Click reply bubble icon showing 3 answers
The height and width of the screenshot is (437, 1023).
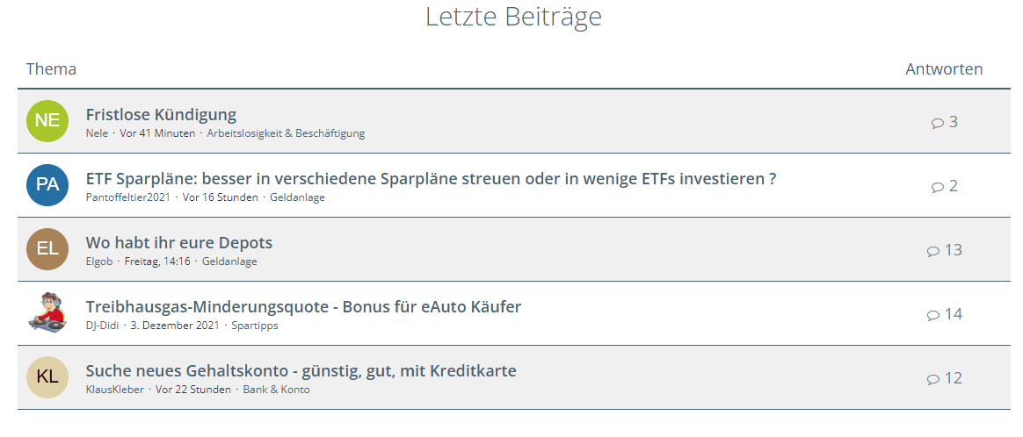[x=937, y=123]
